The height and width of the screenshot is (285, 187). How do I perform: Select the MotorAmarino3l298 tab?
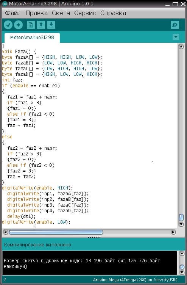pos(32,38)
